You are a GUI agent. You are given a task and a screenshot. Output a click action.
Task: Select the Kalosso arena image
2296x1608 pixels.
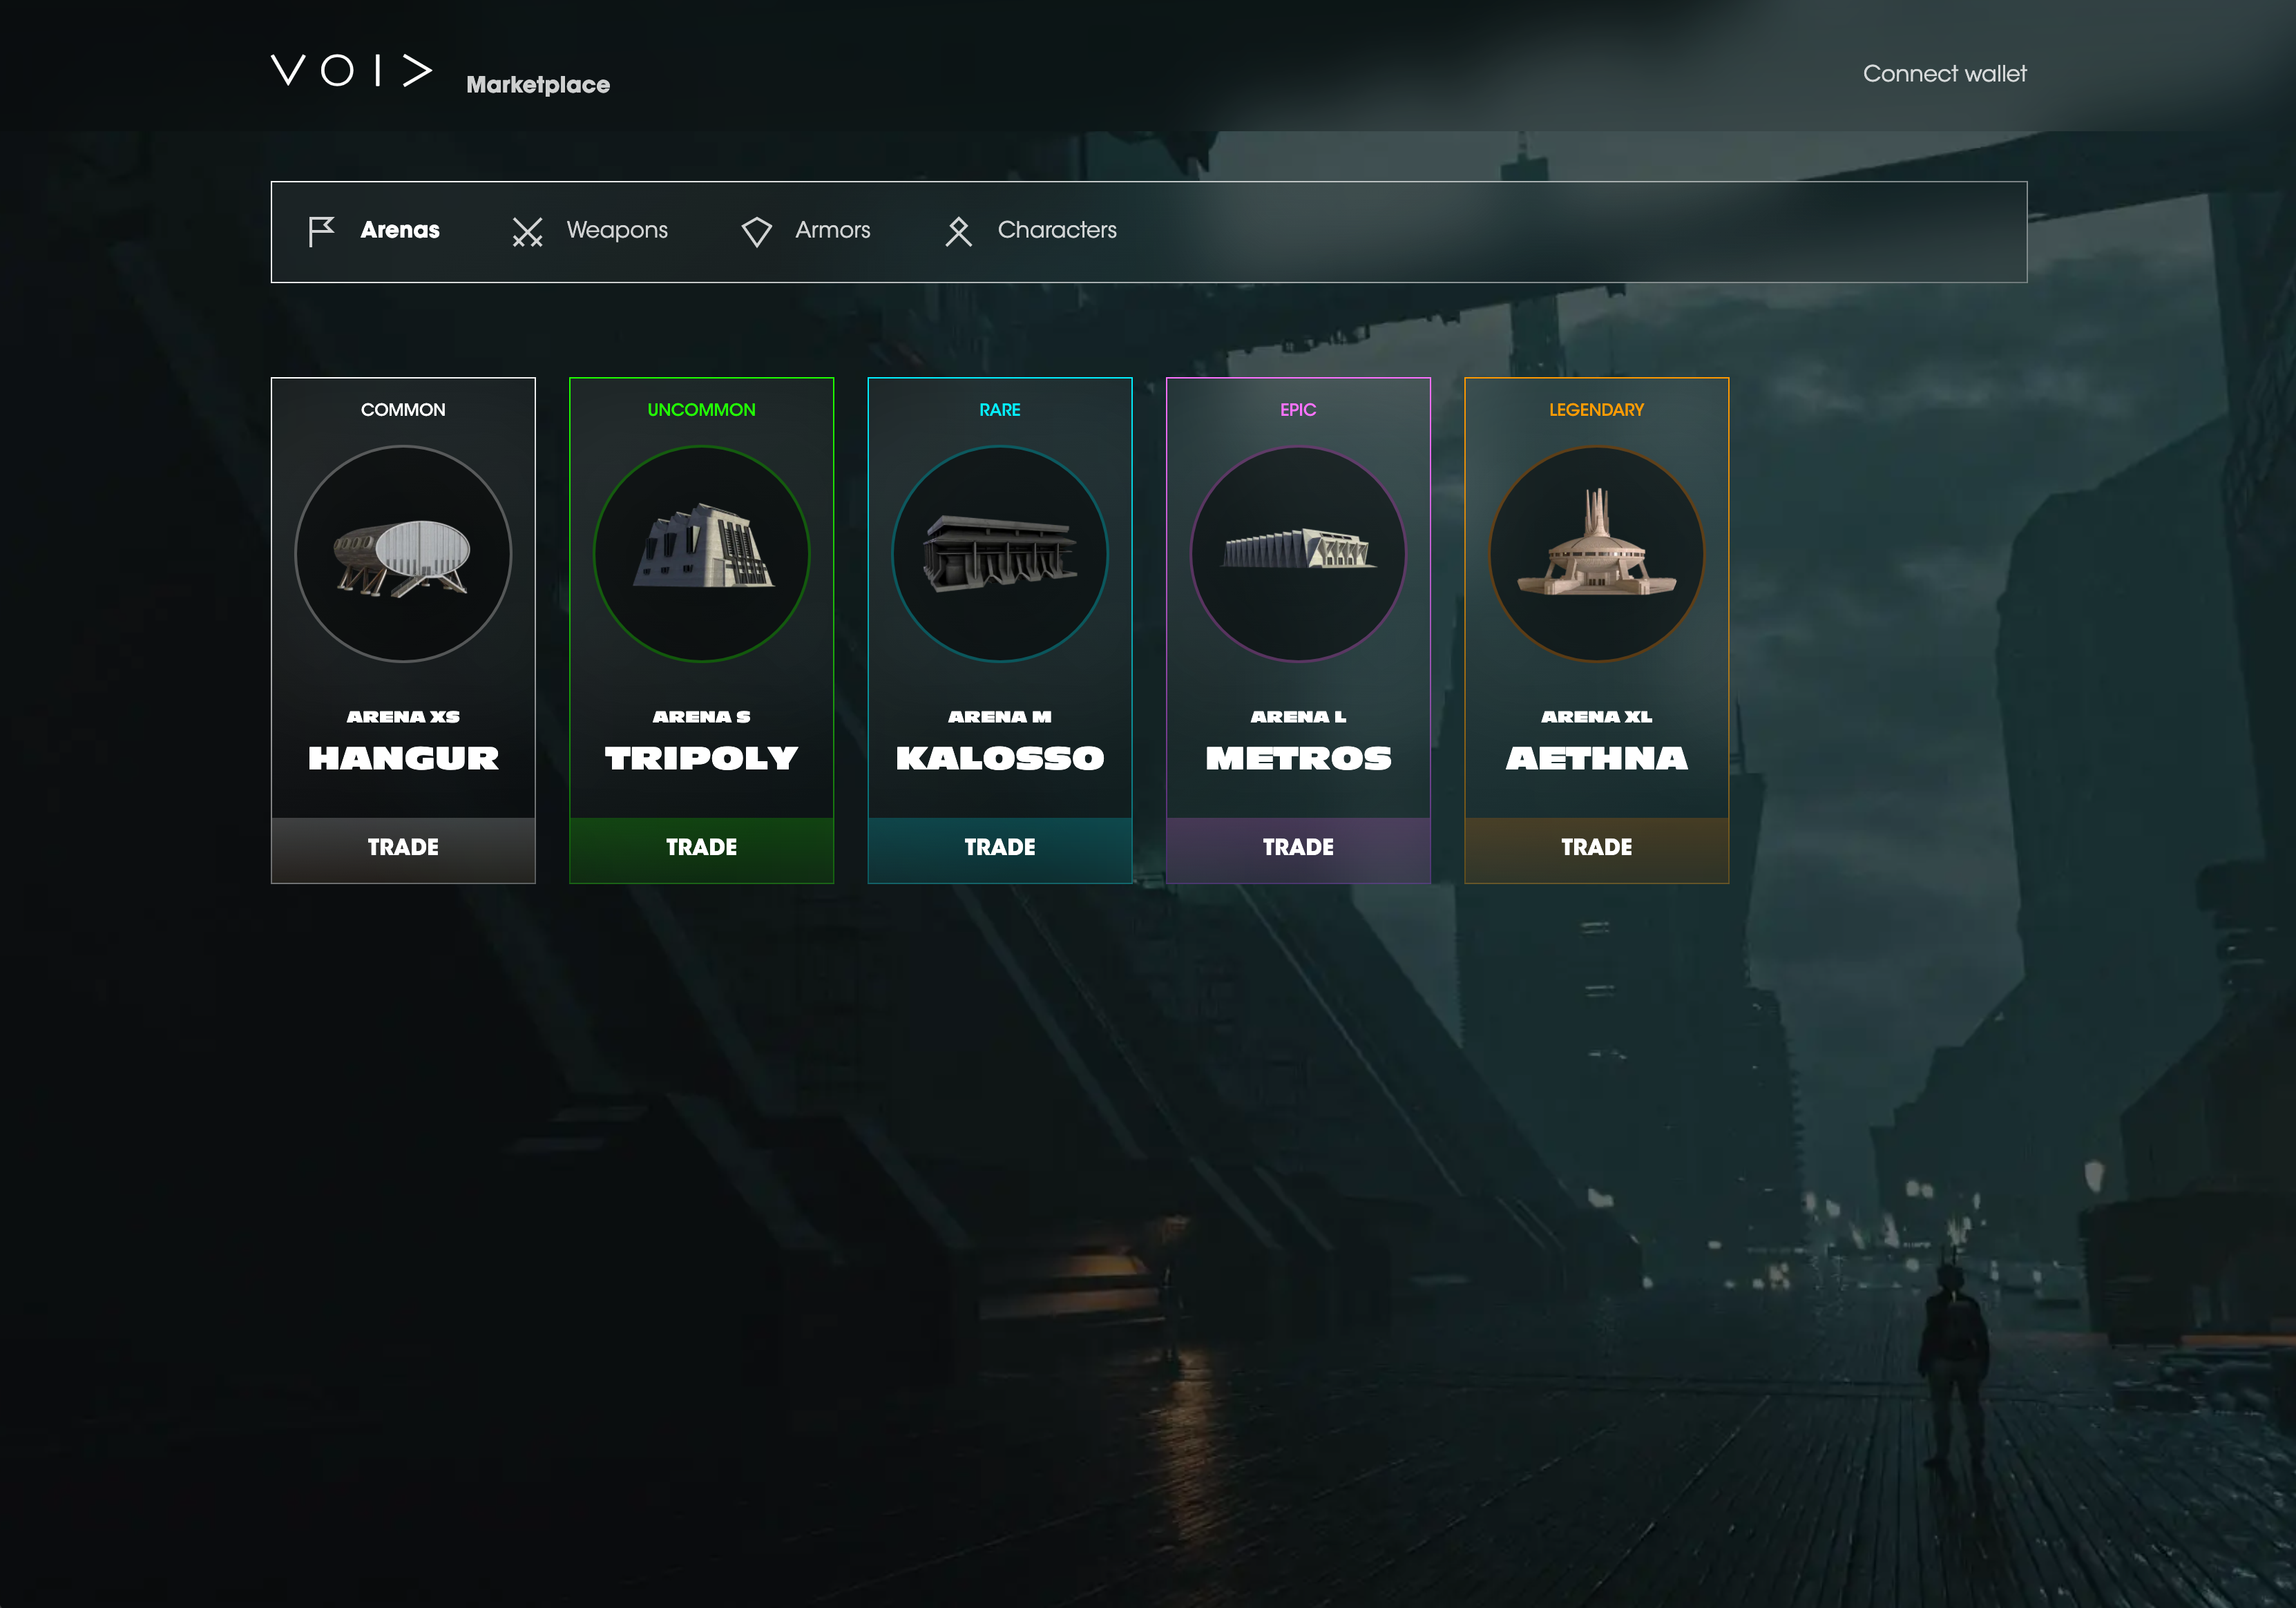(999, 554)
